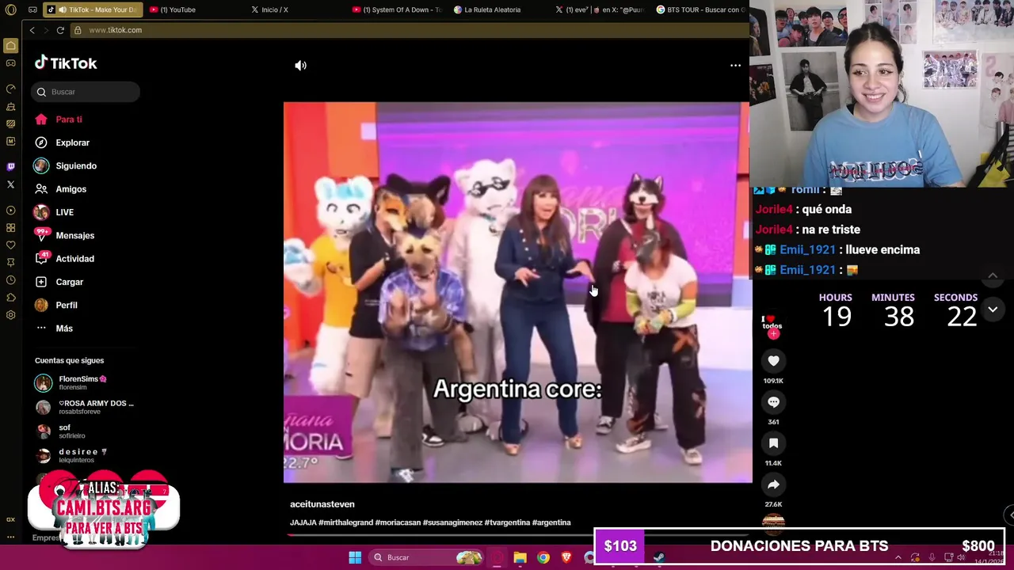This screenshot has width=1014, height=570.
Task: Open the three-dot video options menu
Action: point(735,66)
